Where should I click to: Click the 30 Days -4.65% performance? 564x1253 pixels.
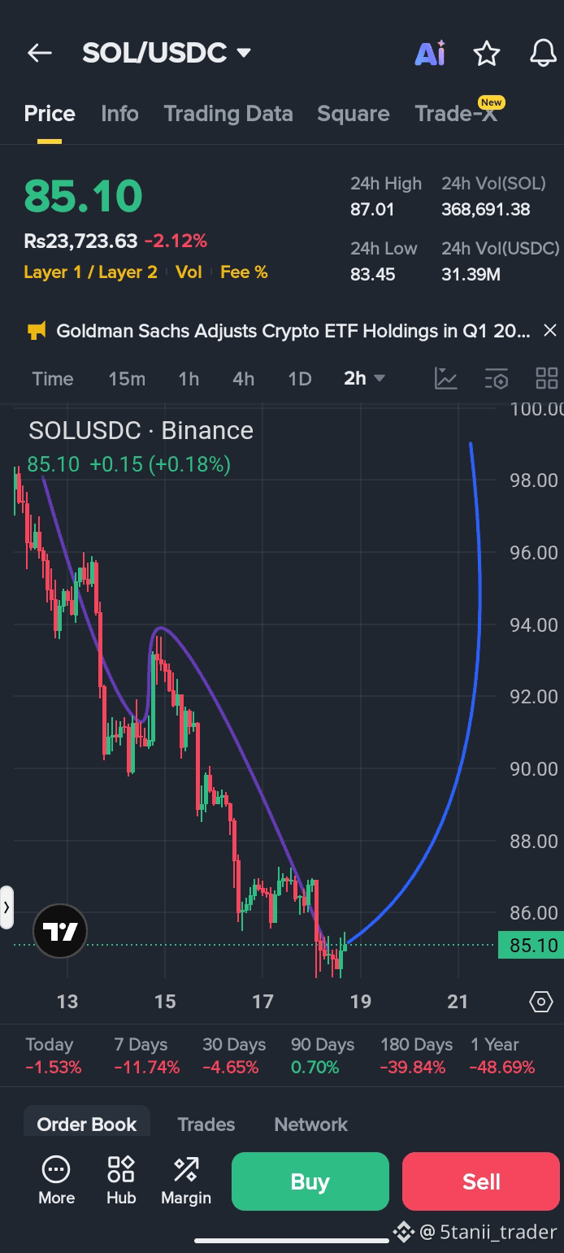click(234, 1056)
